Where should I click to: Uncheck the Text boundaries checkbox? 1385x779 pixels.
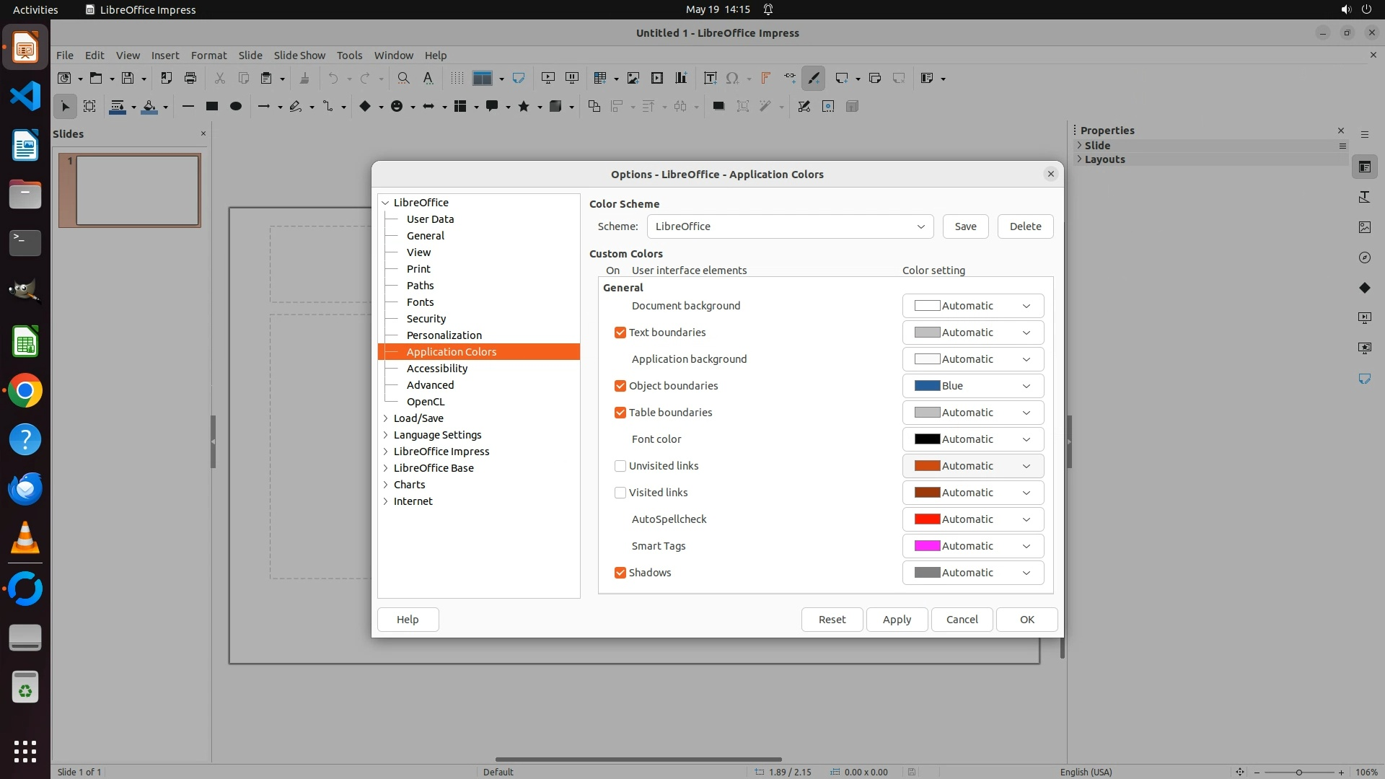click(620, 333)
